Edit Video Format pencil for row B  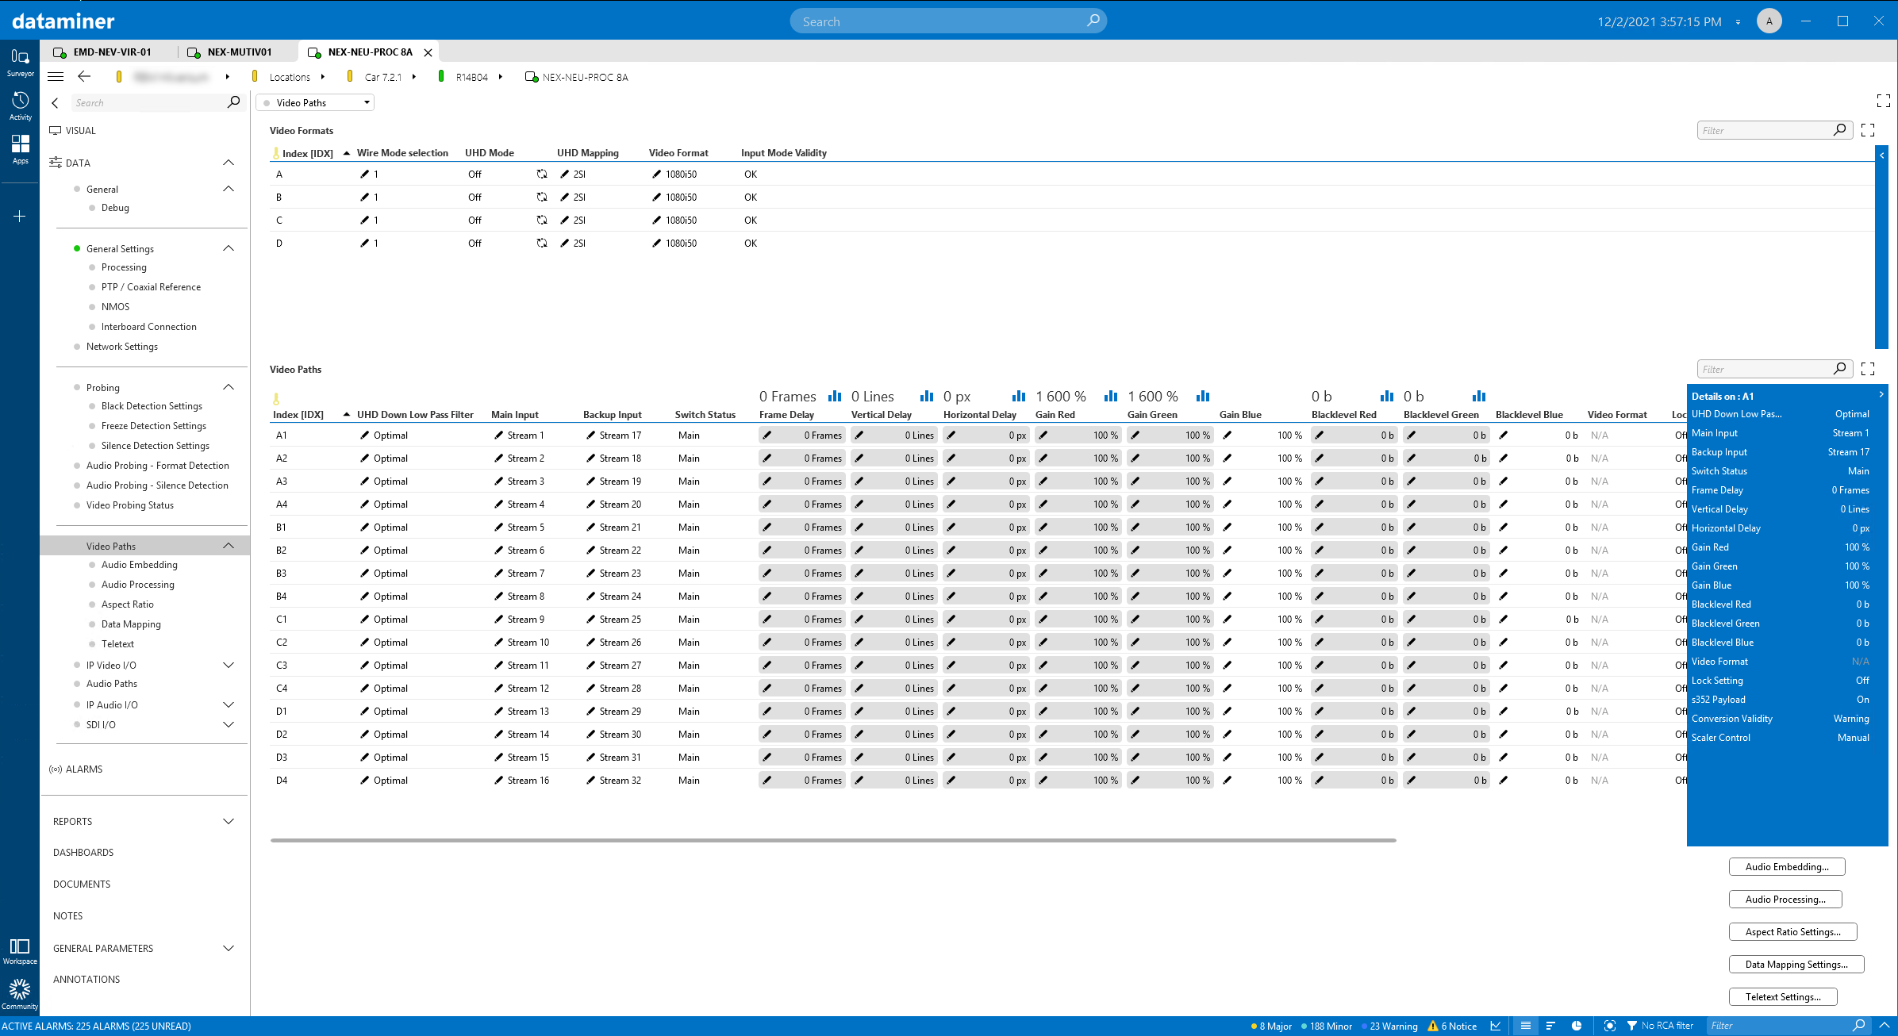pos(656,197)
